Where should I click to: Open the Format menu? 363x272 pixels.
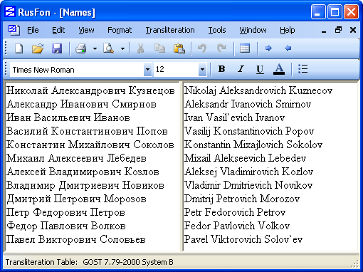pyautogui.click(x=120, y=30)
